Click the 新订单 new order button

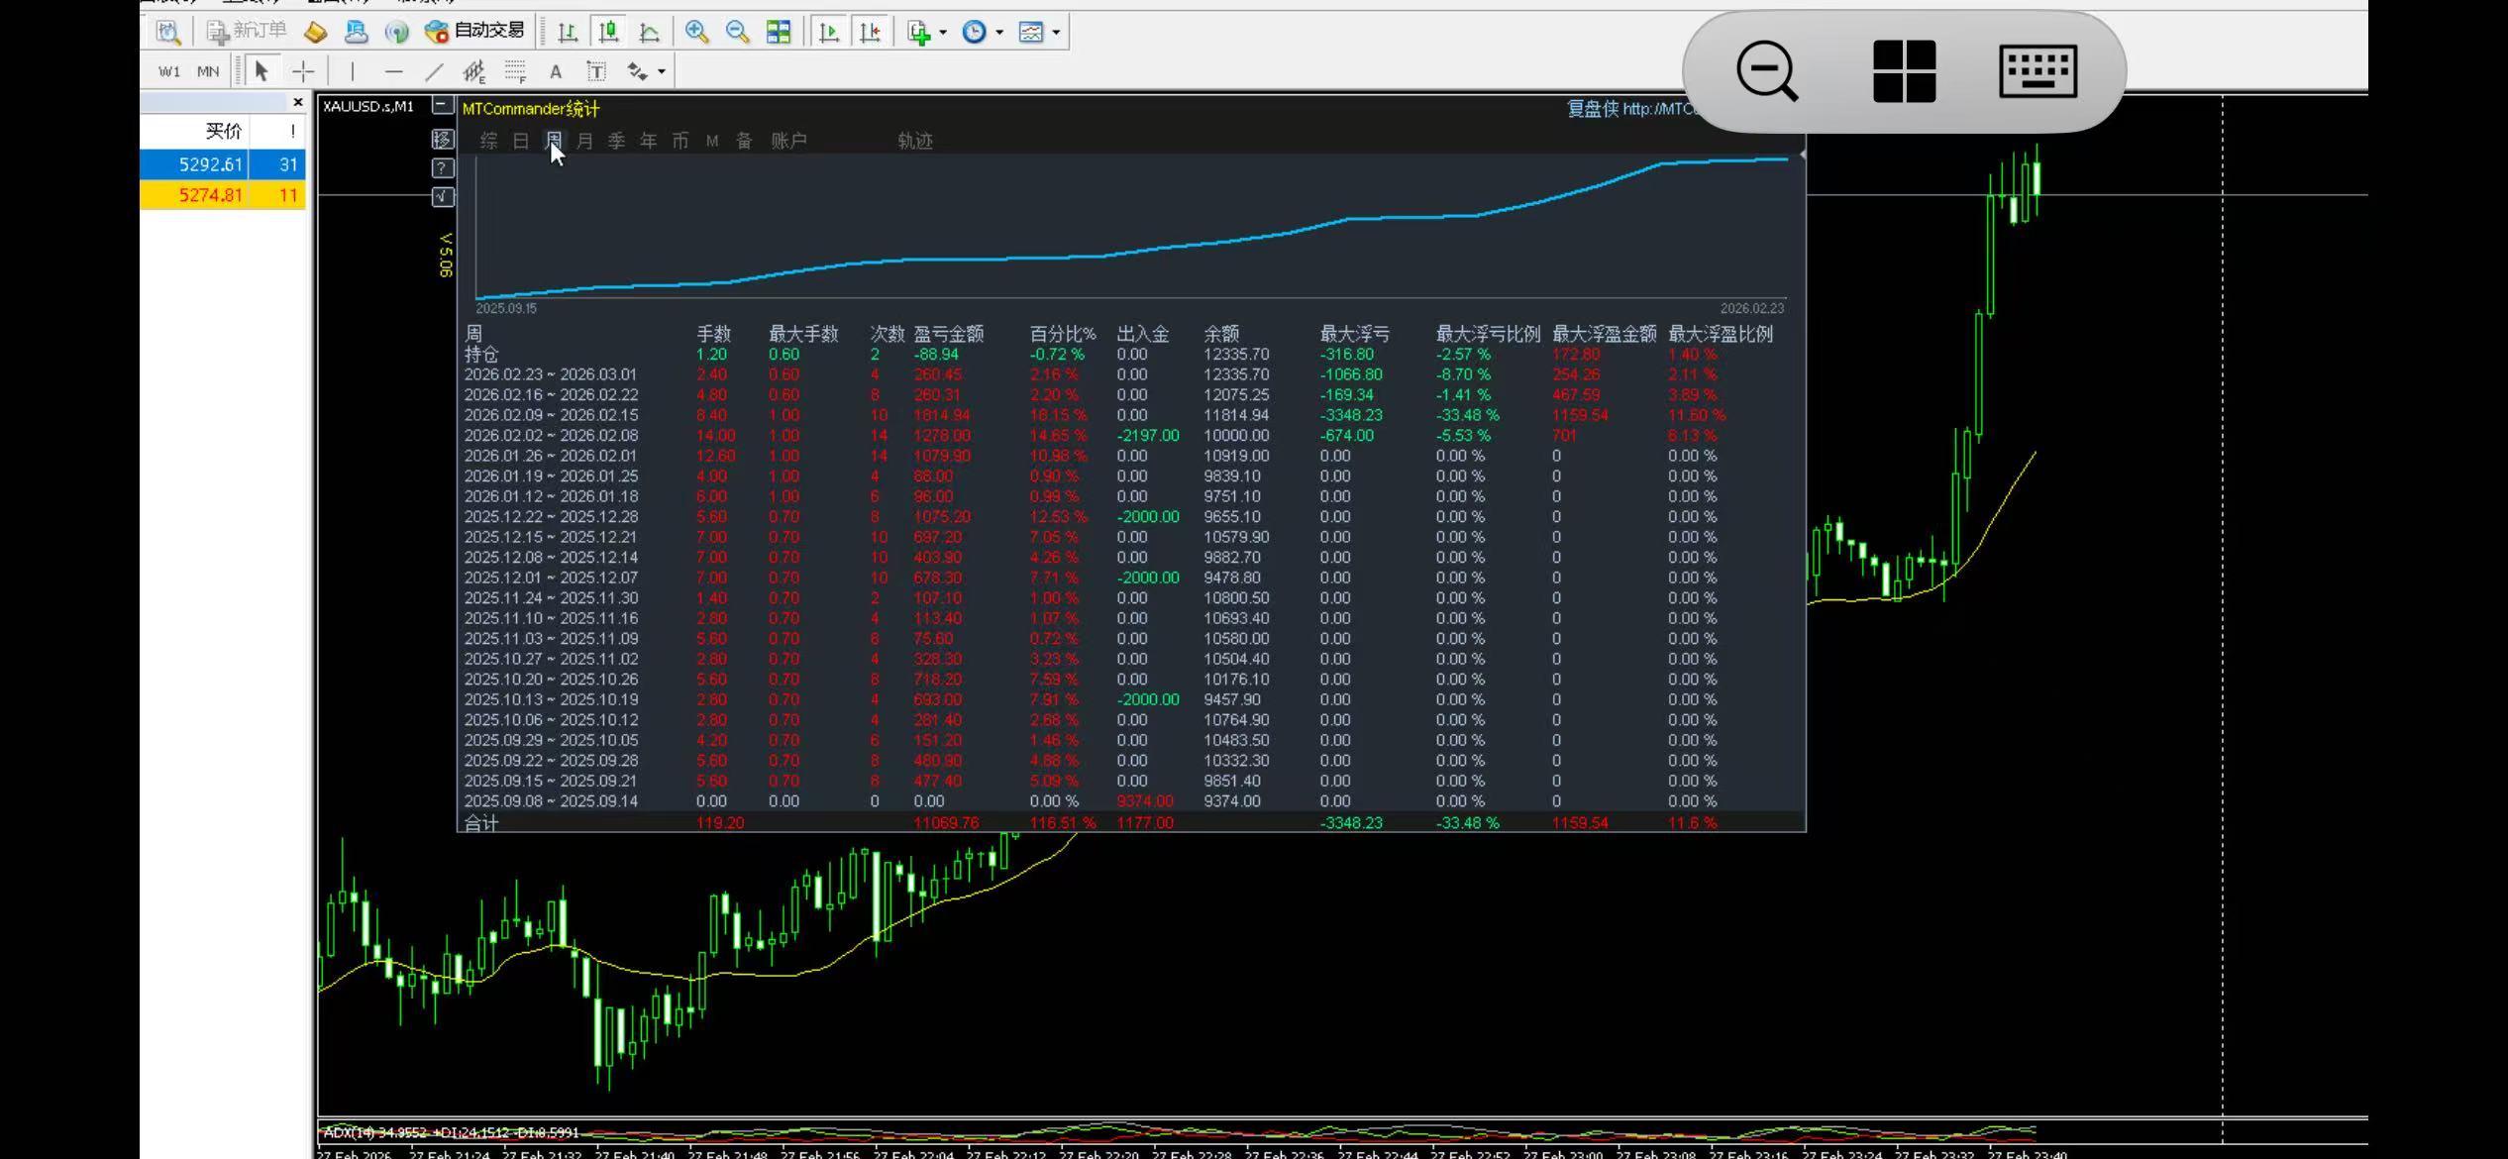[247, 32]
